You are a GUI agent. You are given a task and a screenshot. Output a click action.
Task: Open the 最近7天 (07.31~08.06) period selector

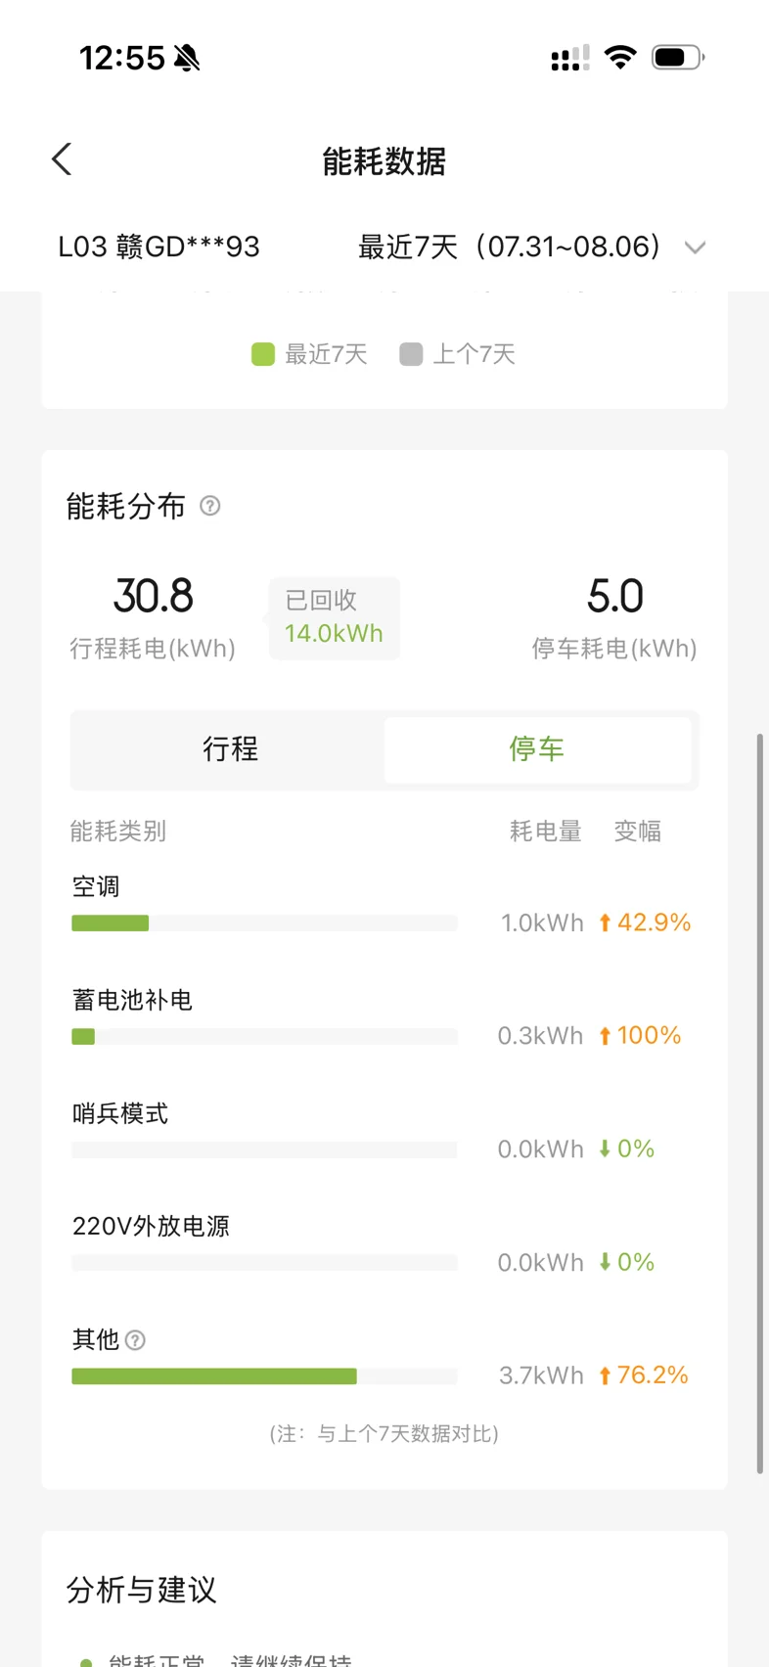[x=531, y=247]
